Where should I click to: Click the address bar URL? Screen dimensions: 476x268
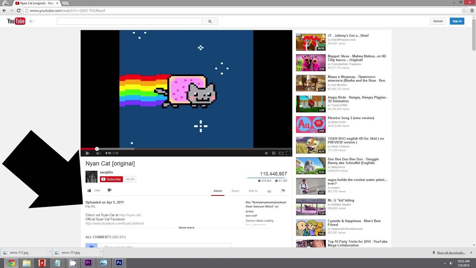[67, 11]
